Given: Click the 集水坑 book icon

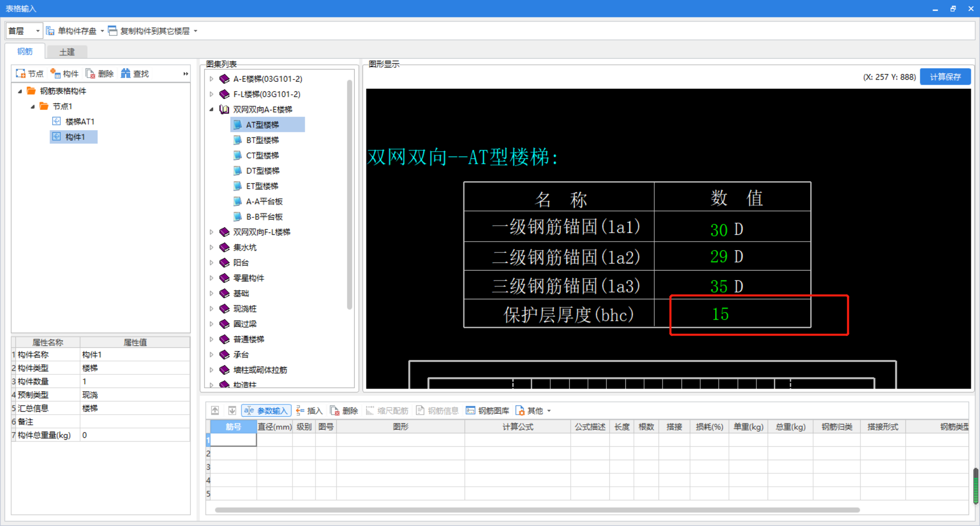Looking at the screenshot, I should click(x=224, y=247).
